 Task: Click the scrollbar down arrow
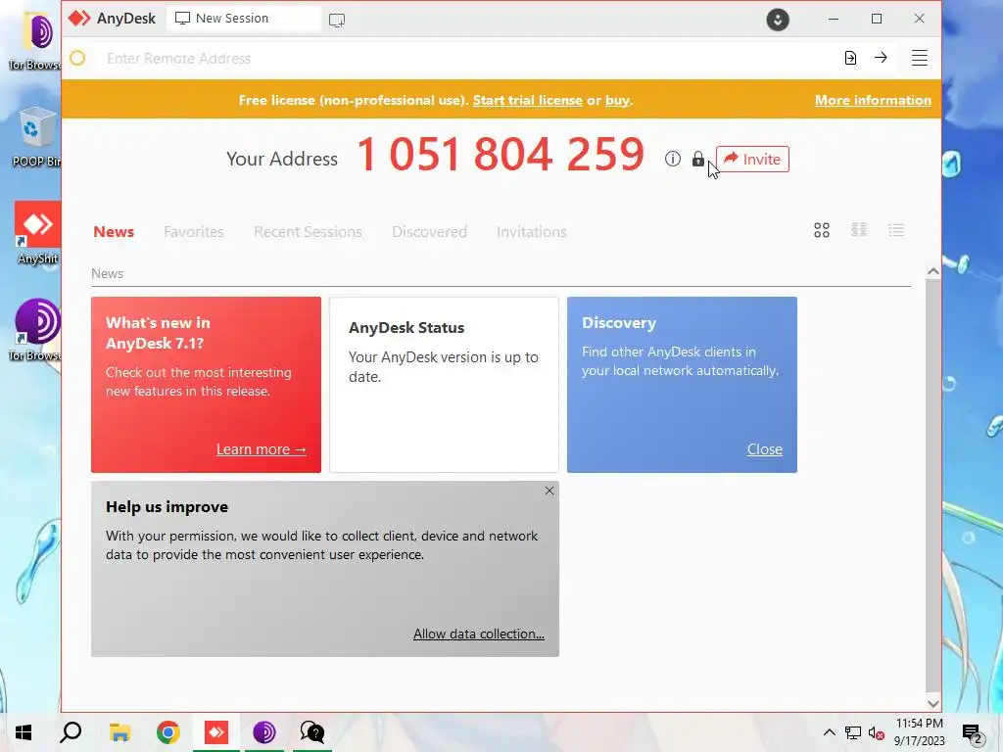pyautogui.click(x=933, y=703)
